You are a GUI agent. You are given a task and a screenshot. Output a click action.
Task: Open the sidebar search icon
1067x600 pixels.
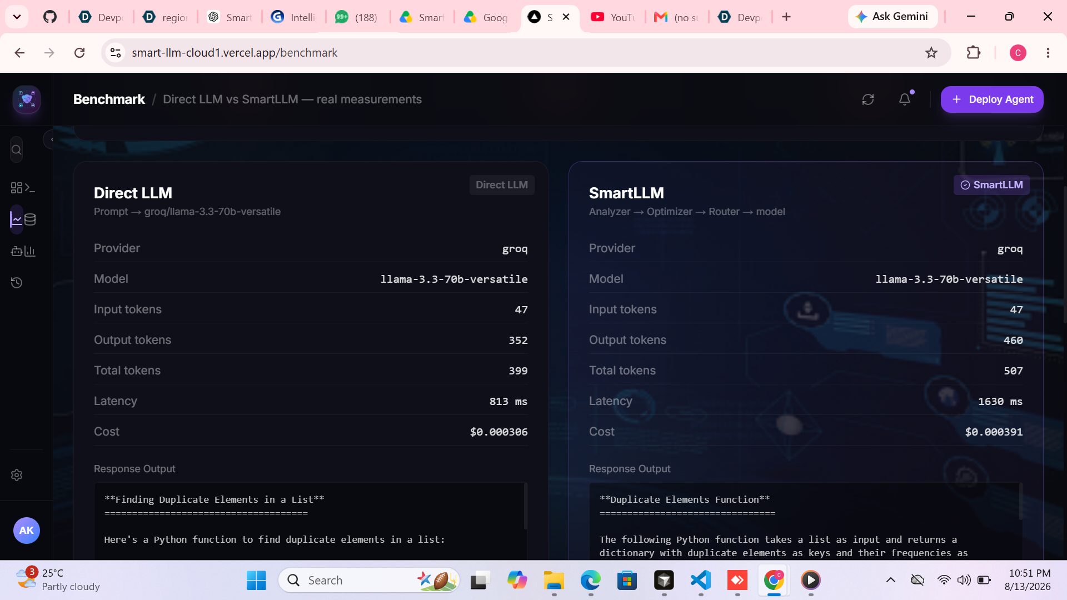(x=17, y=150)
